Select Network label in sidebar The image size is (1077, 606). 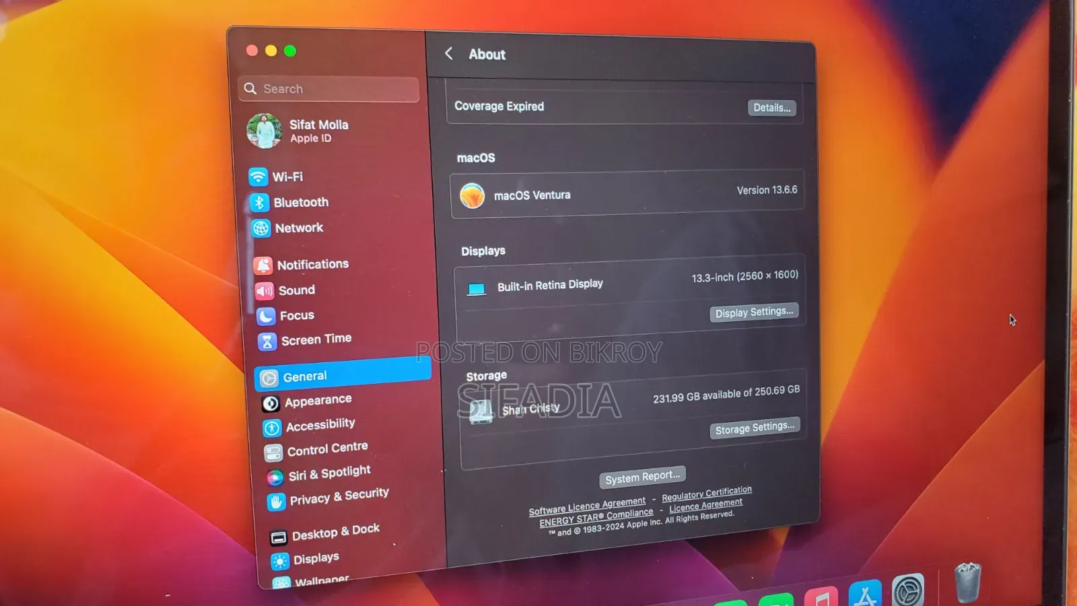(x=299, y=228)
